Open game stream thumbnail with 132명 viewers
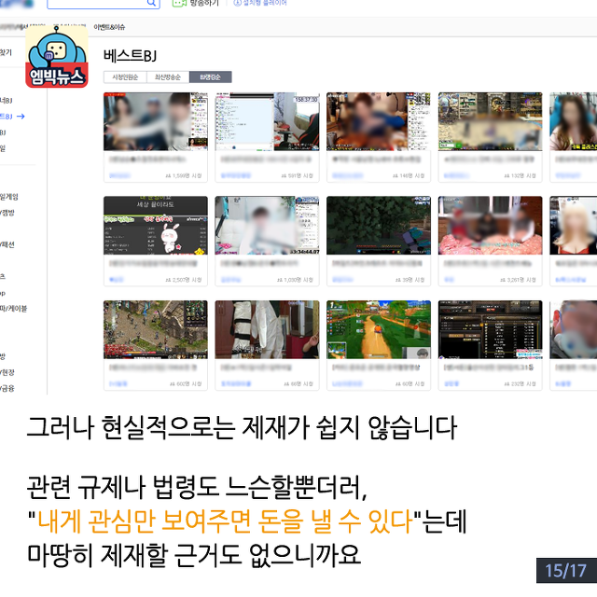This screenshot has width=597, height=597. pyautogui.click(x=491, y=121)
